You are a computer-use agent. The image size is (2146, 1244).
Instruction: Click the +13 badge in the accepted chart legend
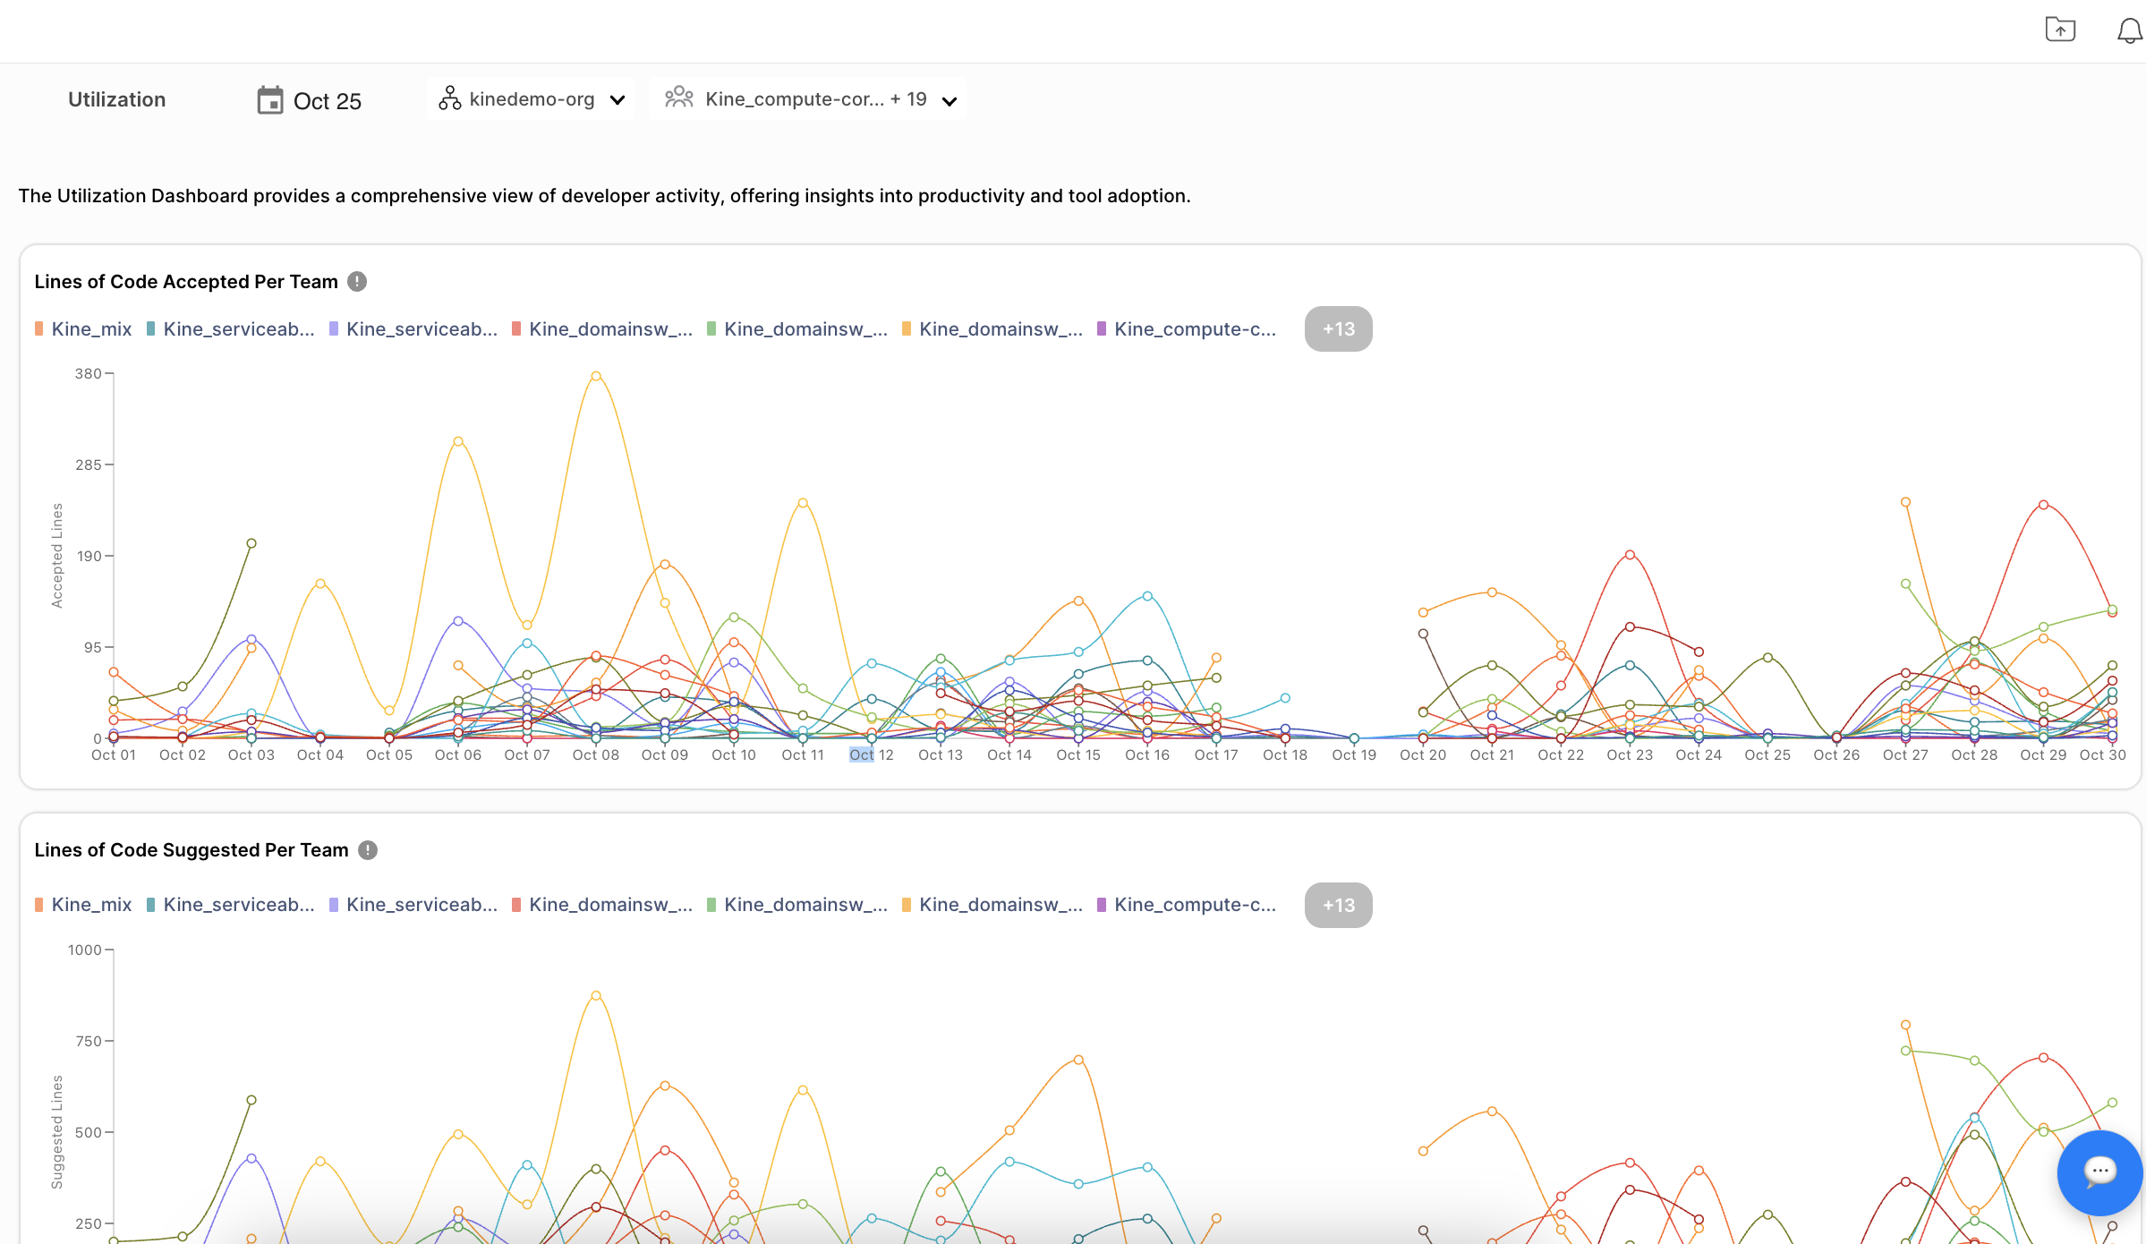pyautogui.click(x=1338, y=328)
